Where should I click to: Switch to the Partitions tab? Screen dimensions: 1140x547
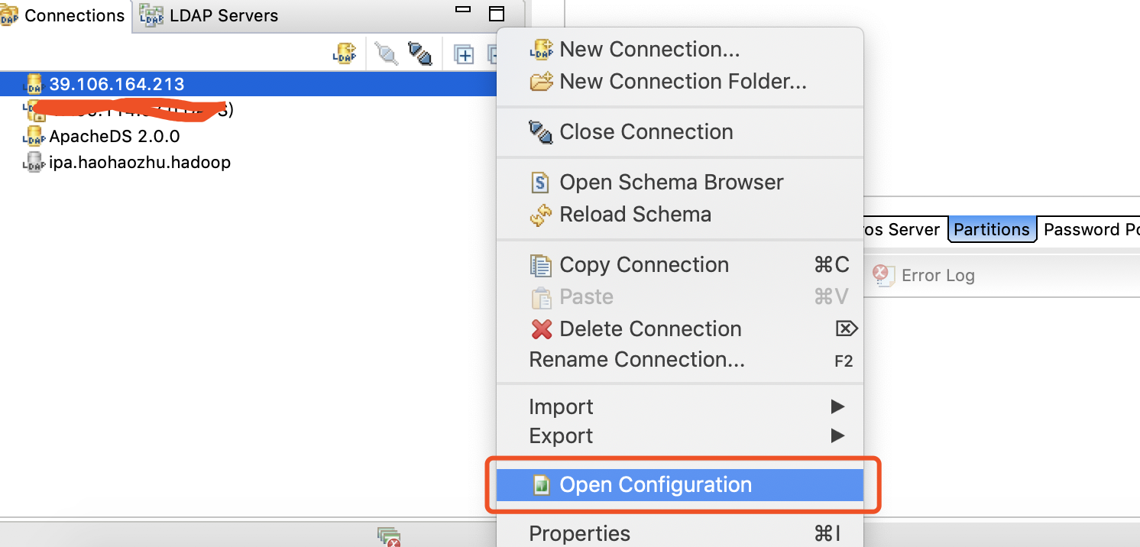pyautogui.click(x=991, y=229)
